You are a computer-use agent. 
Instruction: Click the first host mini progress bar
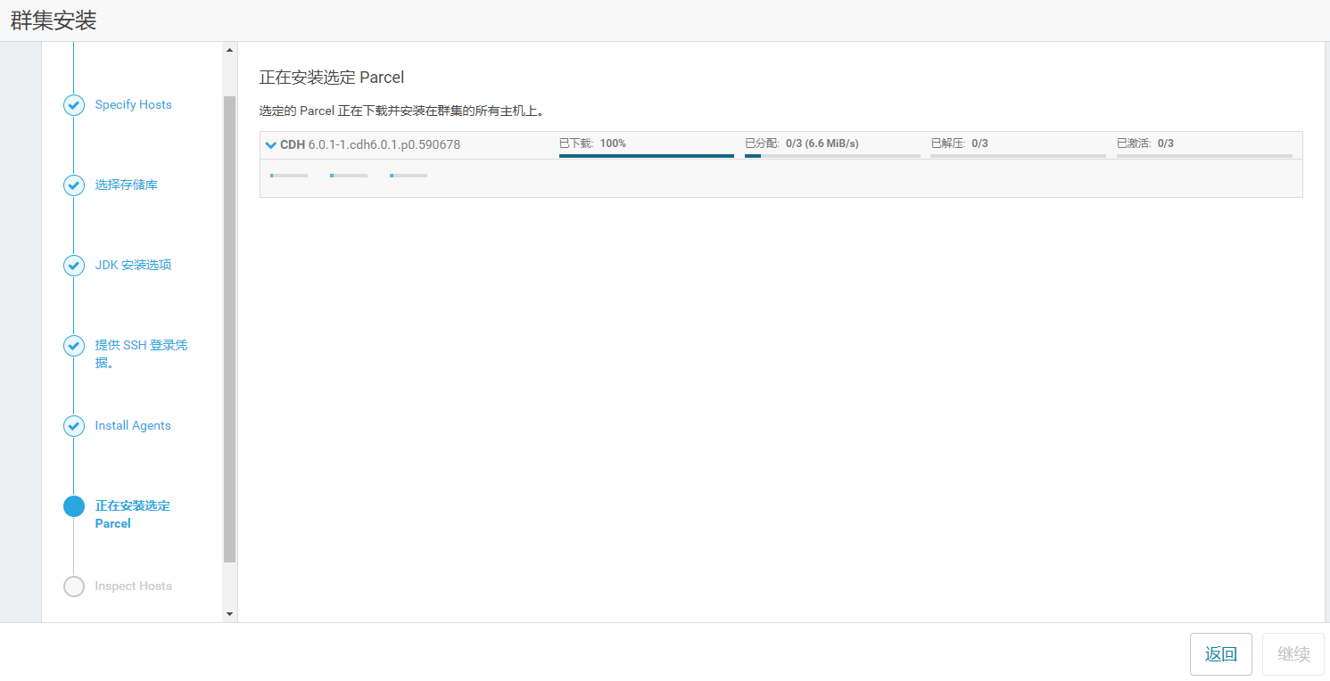289,176
